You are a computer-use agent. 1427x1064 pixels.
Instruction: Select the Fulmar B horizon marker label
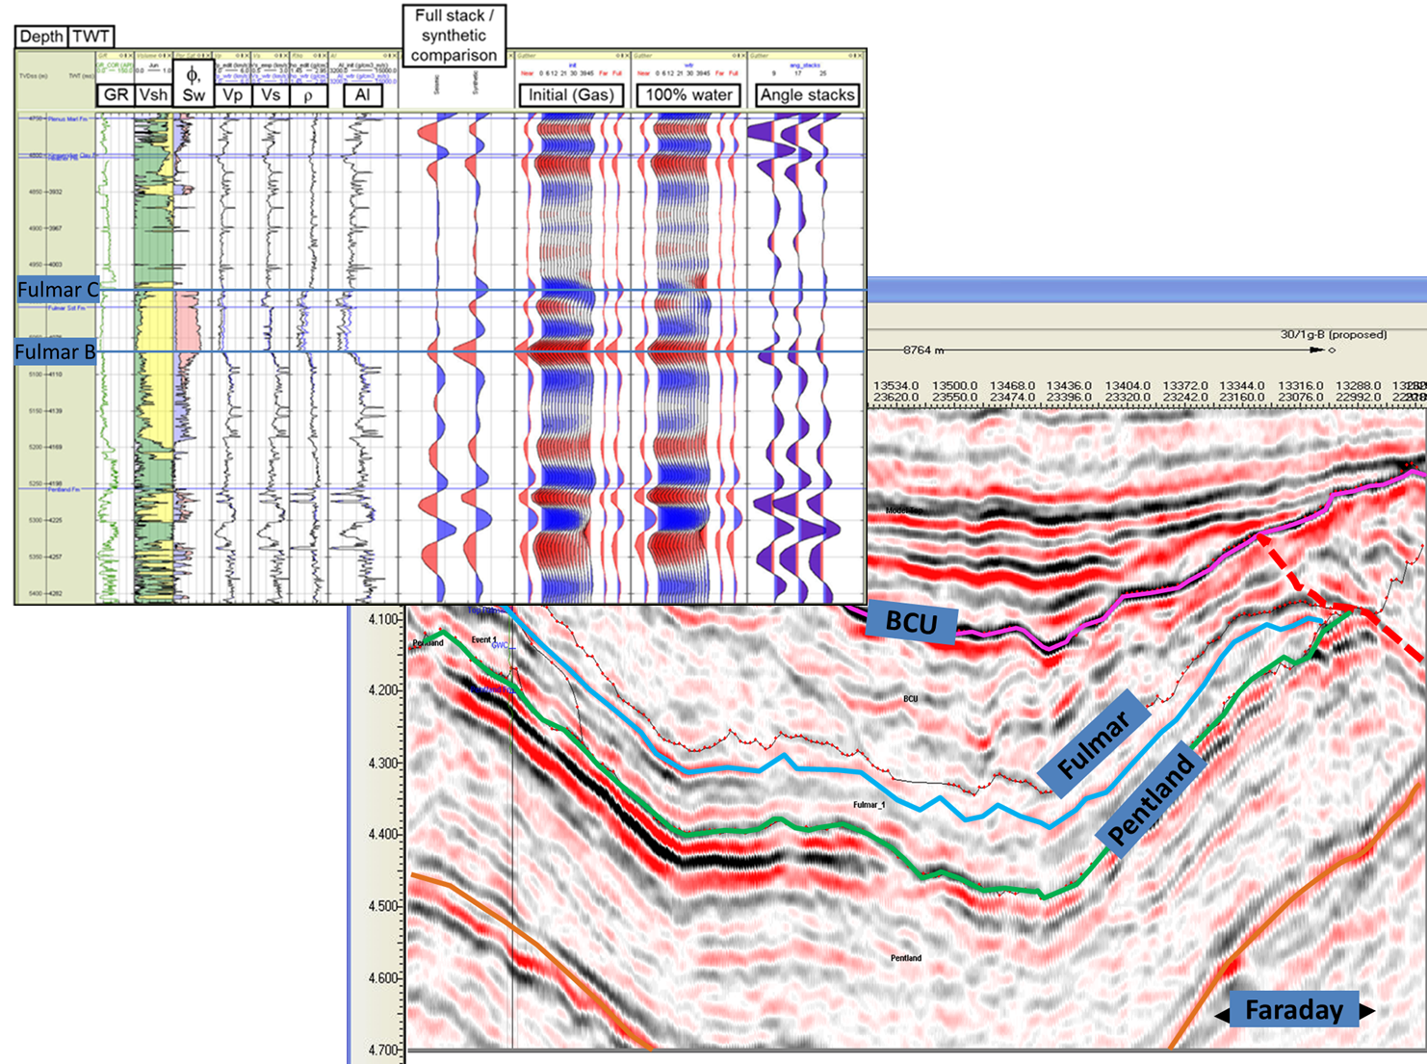[56, 352]
